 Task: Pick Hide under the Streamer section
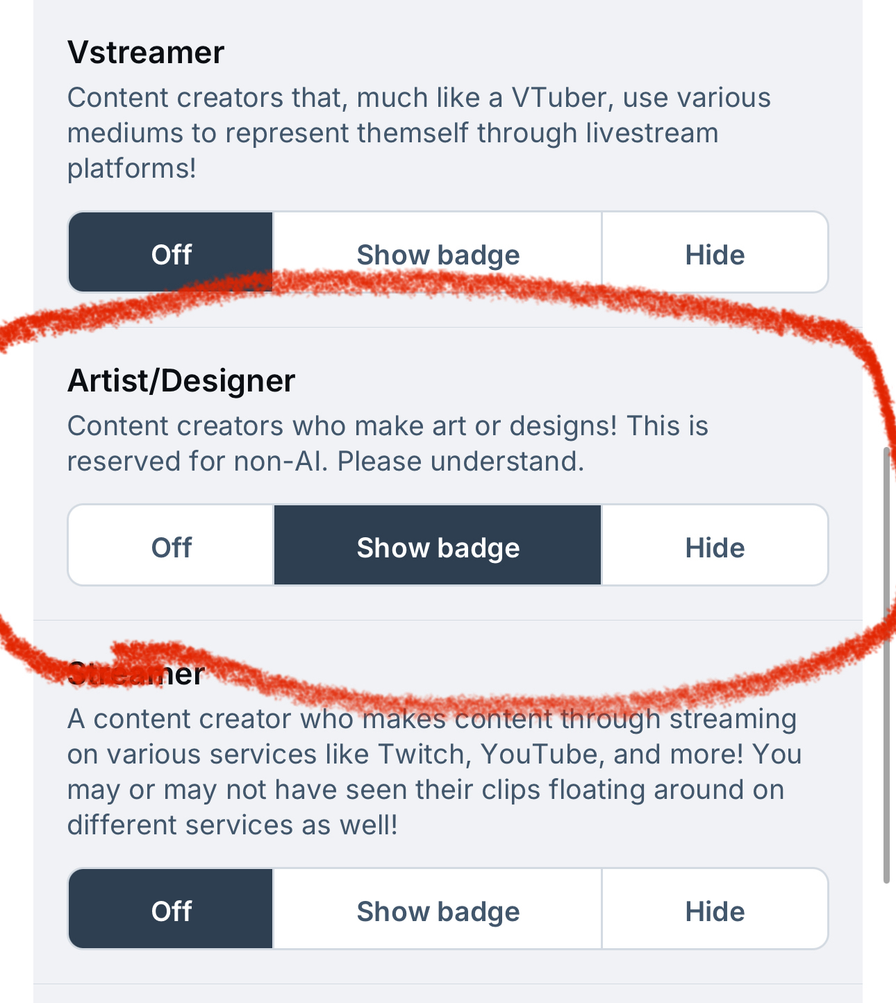coord(714,910)
